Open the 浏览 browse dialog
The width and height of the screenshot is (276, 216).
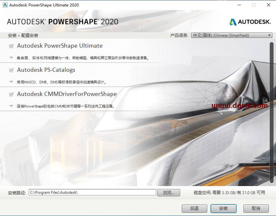coord(169,193)
